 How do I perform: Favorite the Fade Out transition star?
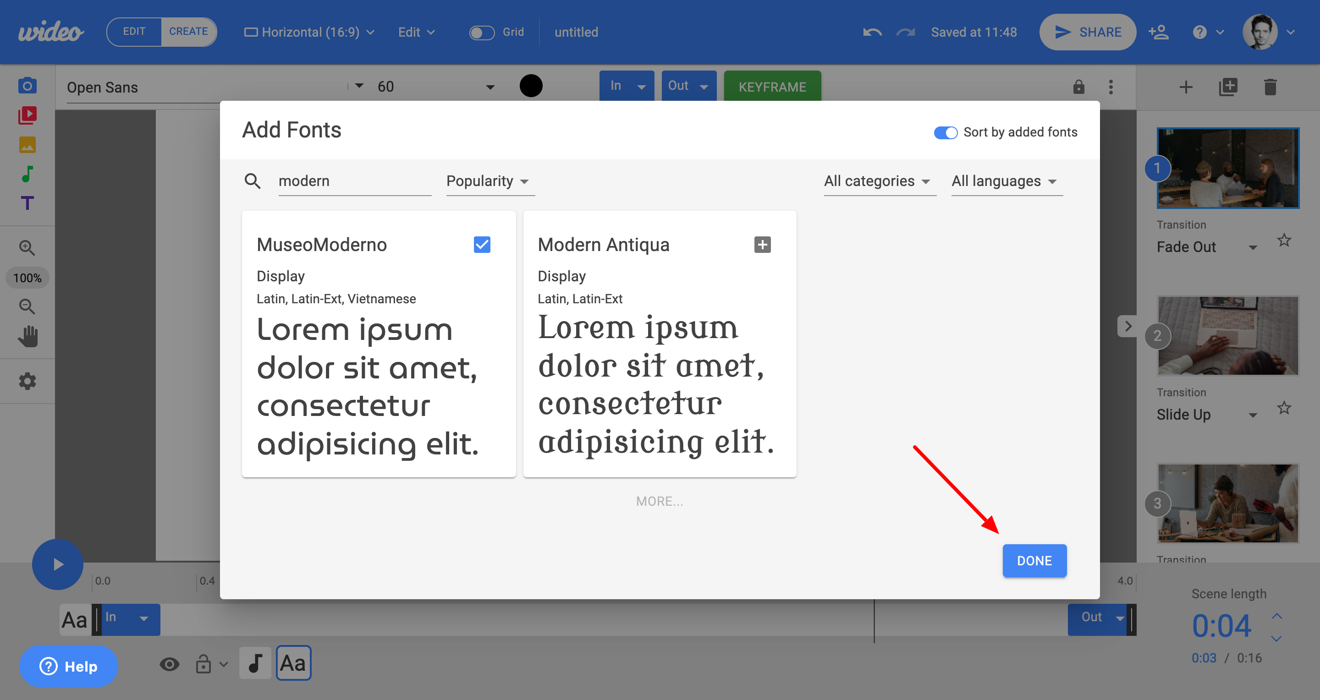1284,240
